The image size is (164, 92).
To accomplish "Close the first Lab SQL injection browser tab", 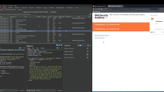I will 107,6.
